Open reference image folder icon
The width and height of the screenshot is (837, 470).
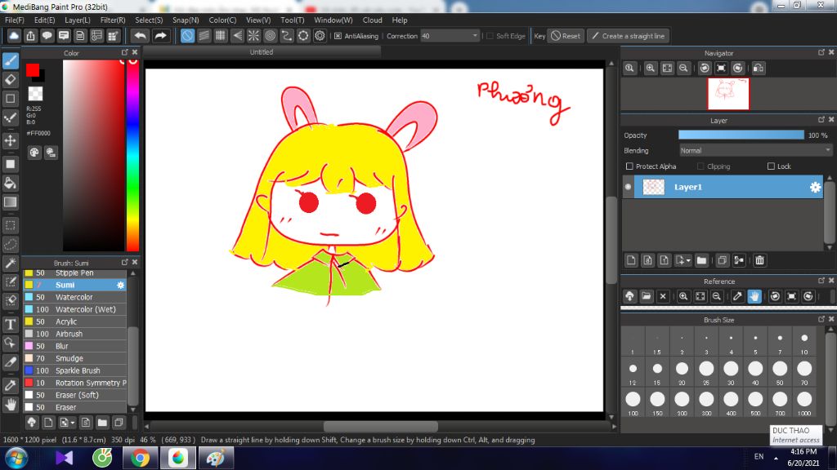point(646,296)
